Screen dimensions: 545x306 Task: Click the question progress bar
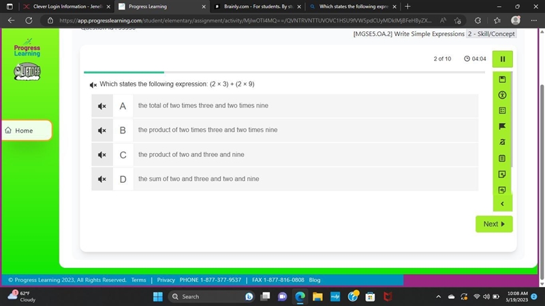pyautogui.click(x=284, y=72)
